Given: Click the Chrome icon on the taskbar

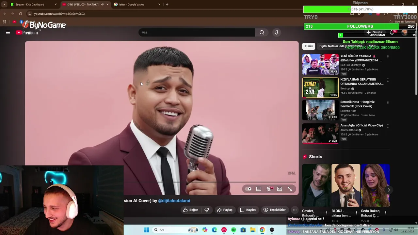Looking at the screenshot, I should click(x=262, y=230).
